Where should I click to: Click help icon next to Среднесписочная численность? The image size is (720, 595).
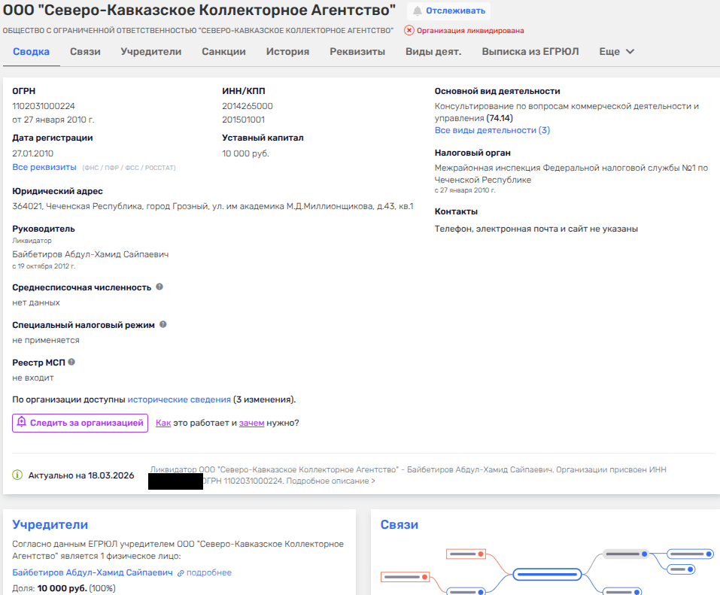point(159,287)
